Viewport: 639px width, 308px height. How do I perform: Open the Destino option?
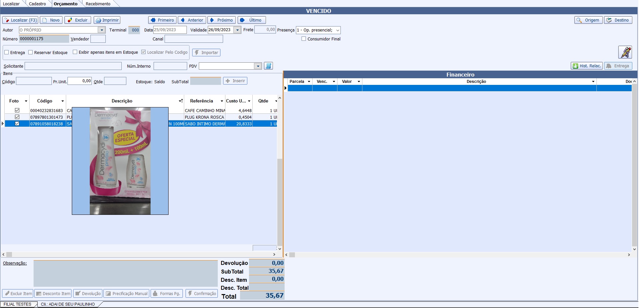618,20
